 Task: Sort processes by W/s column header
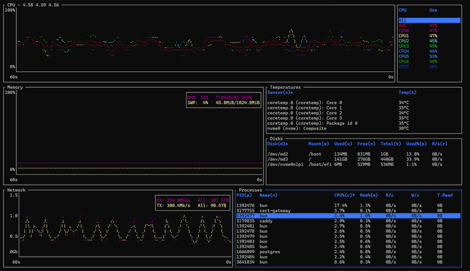tap(415, 195)
